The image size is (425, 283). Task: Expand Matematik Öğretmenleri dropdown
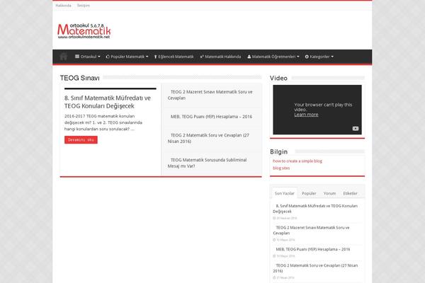(x=273, y=57)
